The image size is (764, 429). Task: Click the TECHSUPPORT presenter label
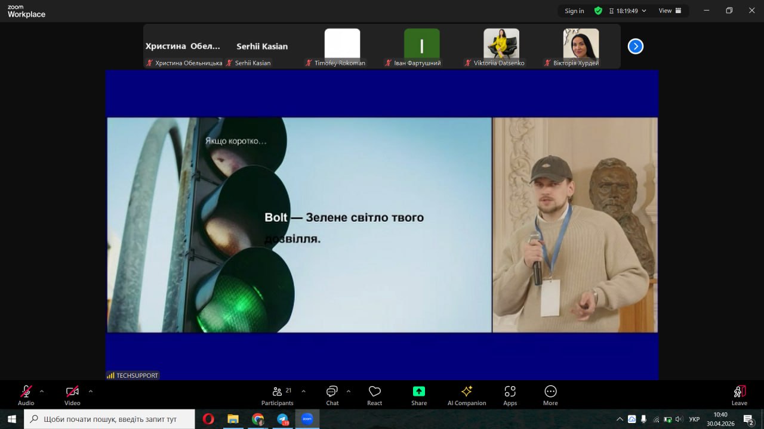pyautogui.click(x=133, y=375)
